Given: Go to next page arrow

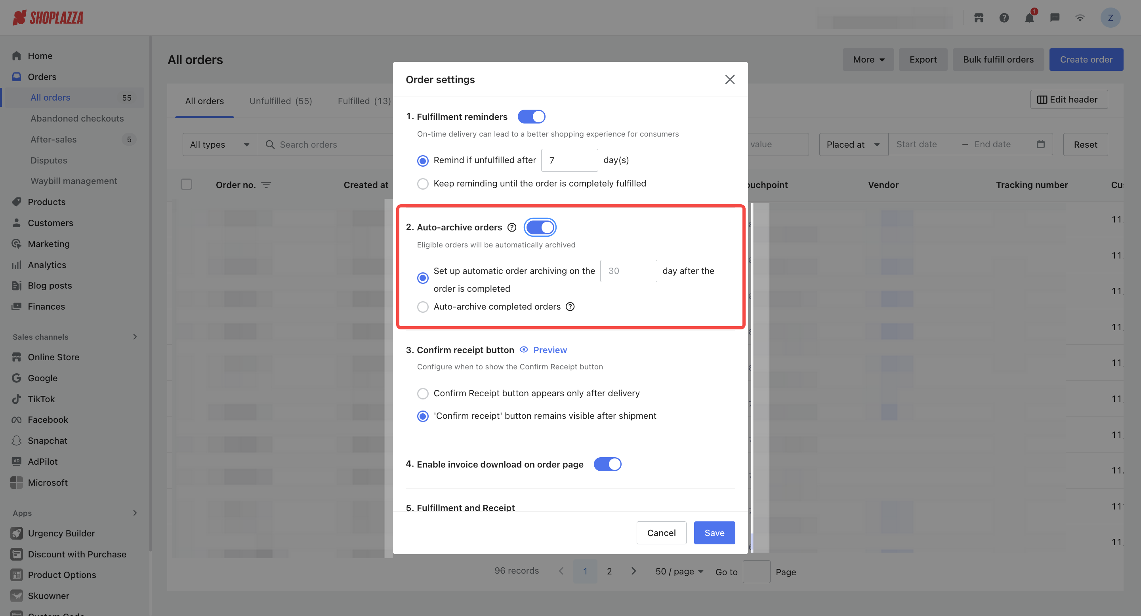Looking at the screenshot, I should [x=633, y=571].
